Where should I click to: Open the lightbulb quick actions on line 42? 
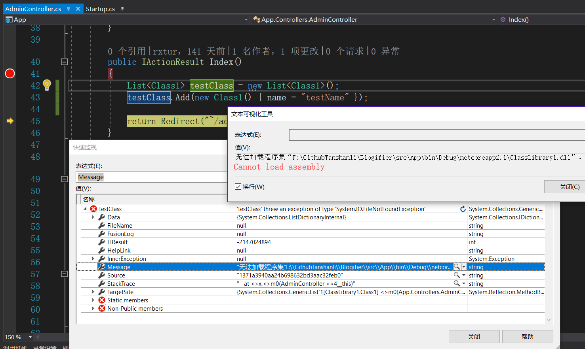coord(47,85)
